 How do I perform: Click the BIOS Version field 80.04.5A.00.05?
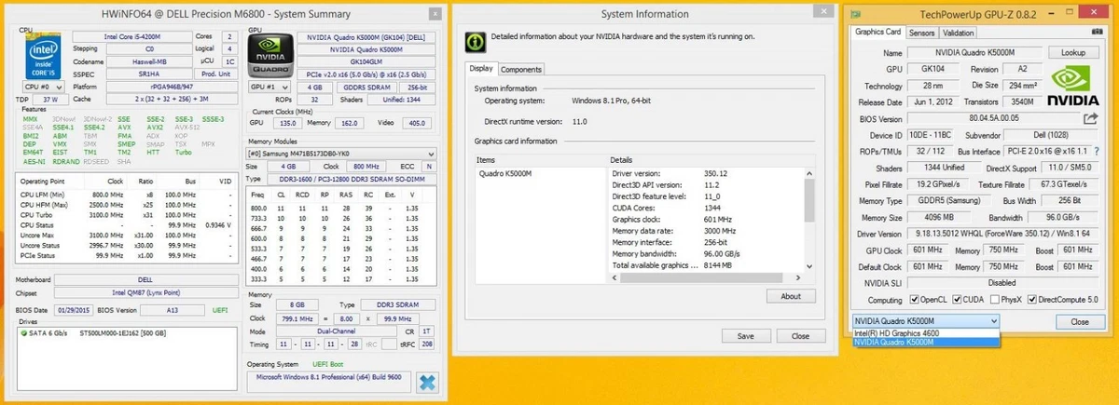click(x=994, y=119)
